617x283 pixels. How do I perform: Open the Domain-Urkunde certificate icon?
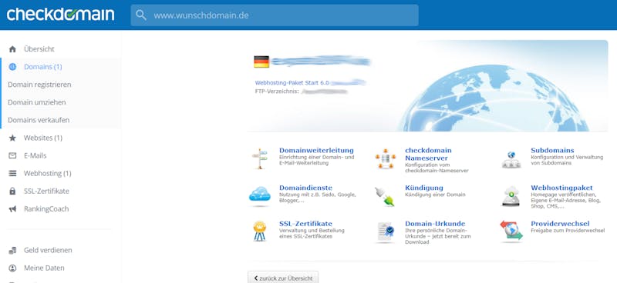coord(385,232)
